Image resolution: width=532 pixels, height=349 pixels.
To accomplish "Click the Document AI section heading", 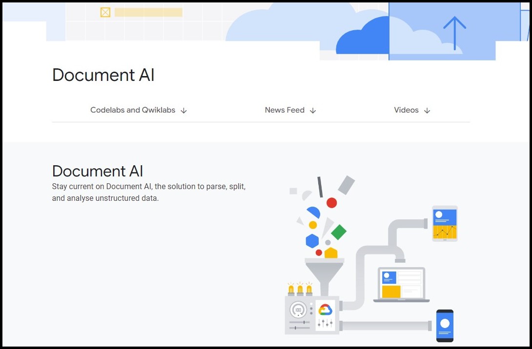I will (98, 171).
